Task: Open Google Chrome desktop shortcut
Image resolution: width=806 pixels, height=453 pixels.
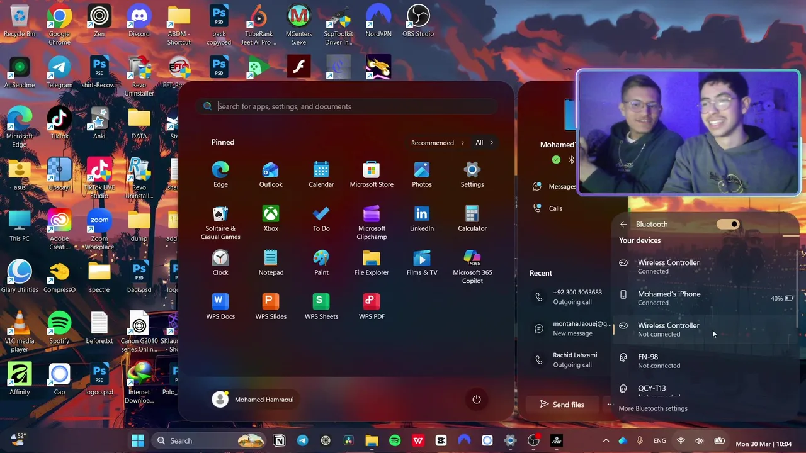Action: [59, 25]
